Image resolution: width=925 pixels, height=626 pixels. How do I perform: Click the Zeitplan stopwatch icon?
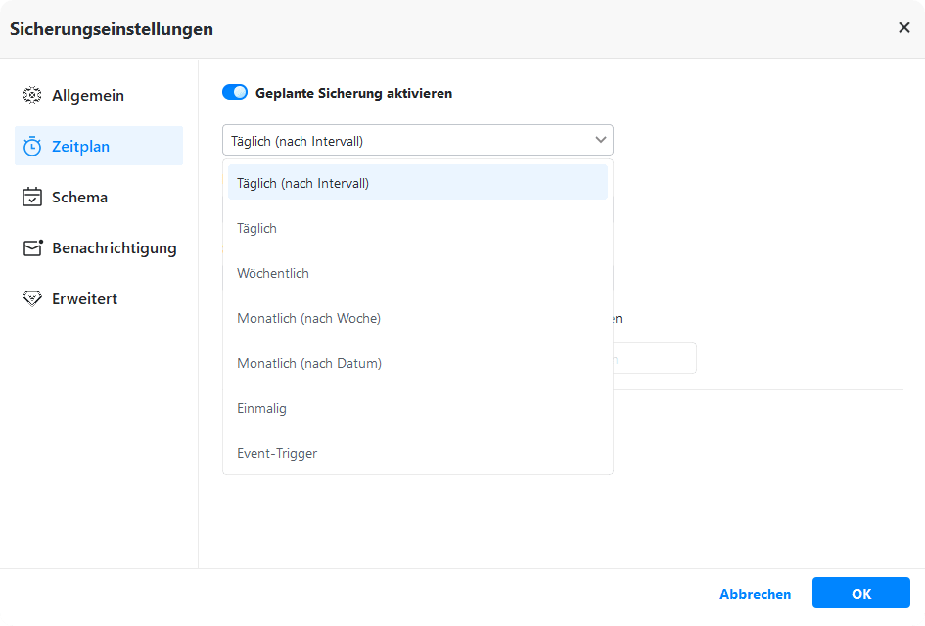pyautogui.click(x=32, y=147)
